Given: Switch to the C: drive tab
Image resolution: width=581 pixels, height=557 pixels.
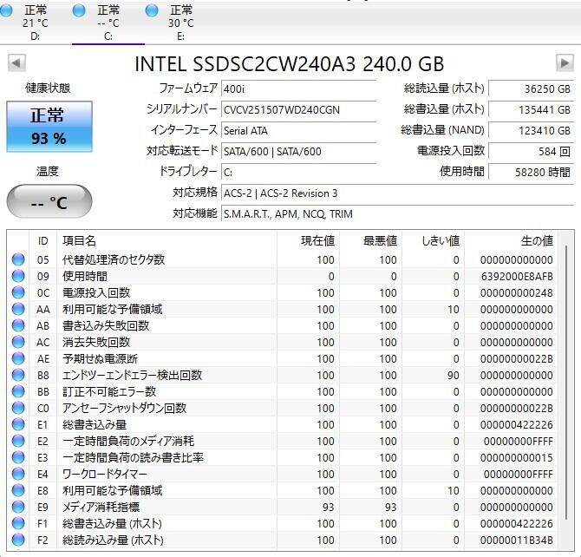Looking at the screenshot, I should click(108, 22).
